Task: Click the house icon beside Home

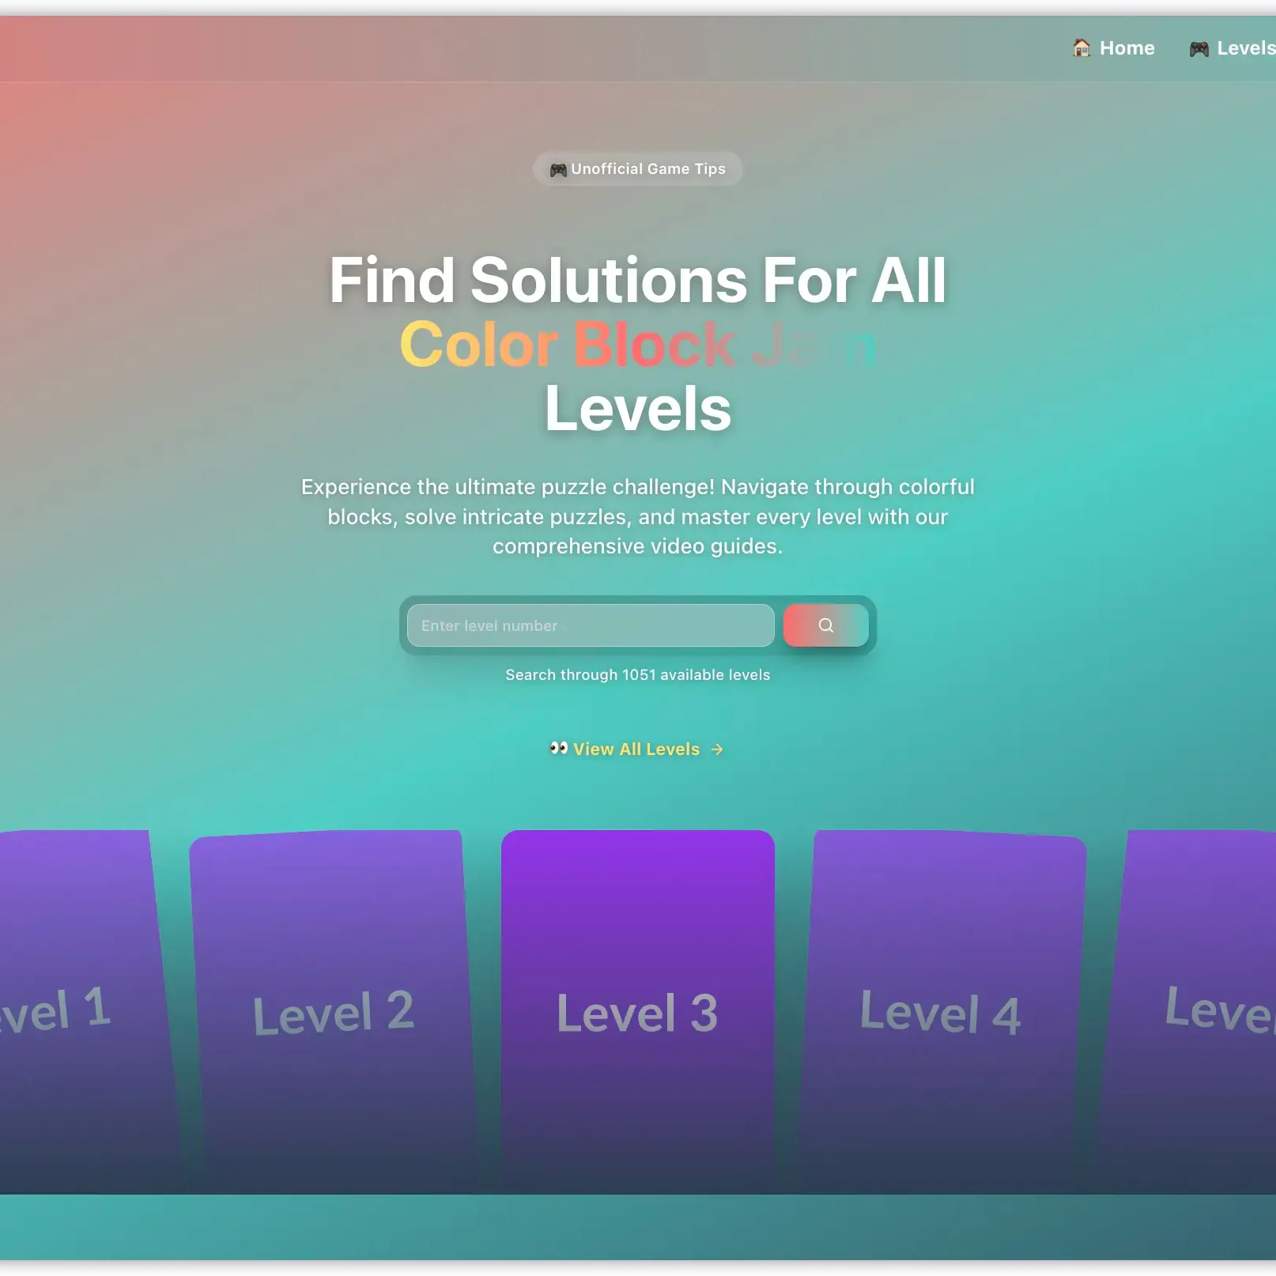Action: (x=1081, y=47)
